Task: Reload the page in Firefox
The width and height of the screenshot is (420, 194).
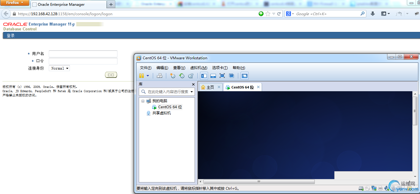Action: 279,14
